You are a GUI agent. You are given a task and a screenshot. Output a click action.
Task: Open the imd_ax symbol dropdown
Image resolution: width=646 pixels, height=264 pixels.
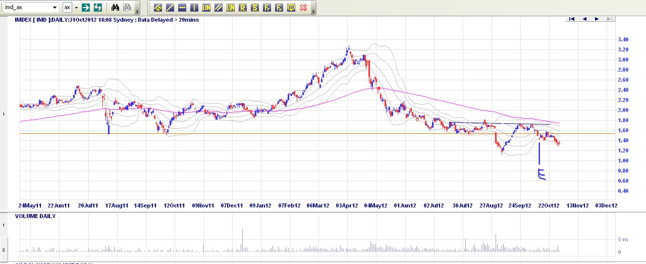click(x=55, y=8)
